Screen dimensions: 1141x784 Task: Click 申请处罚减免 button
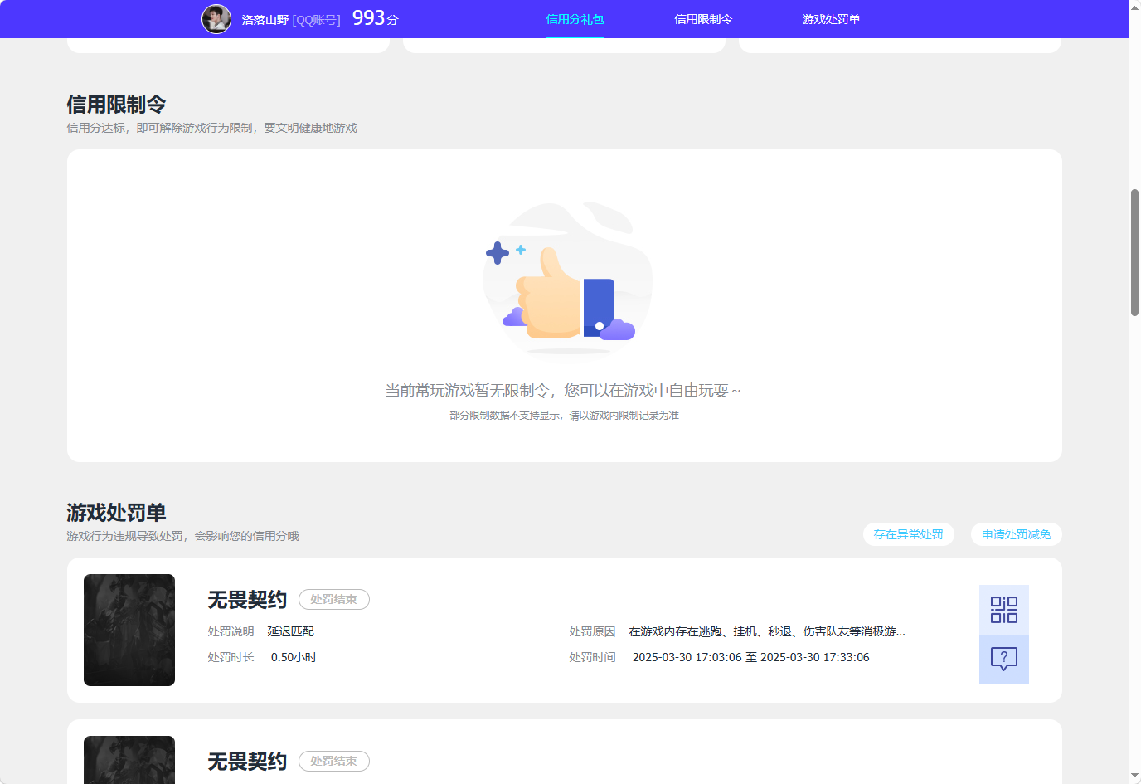(x=1017, y=534)
